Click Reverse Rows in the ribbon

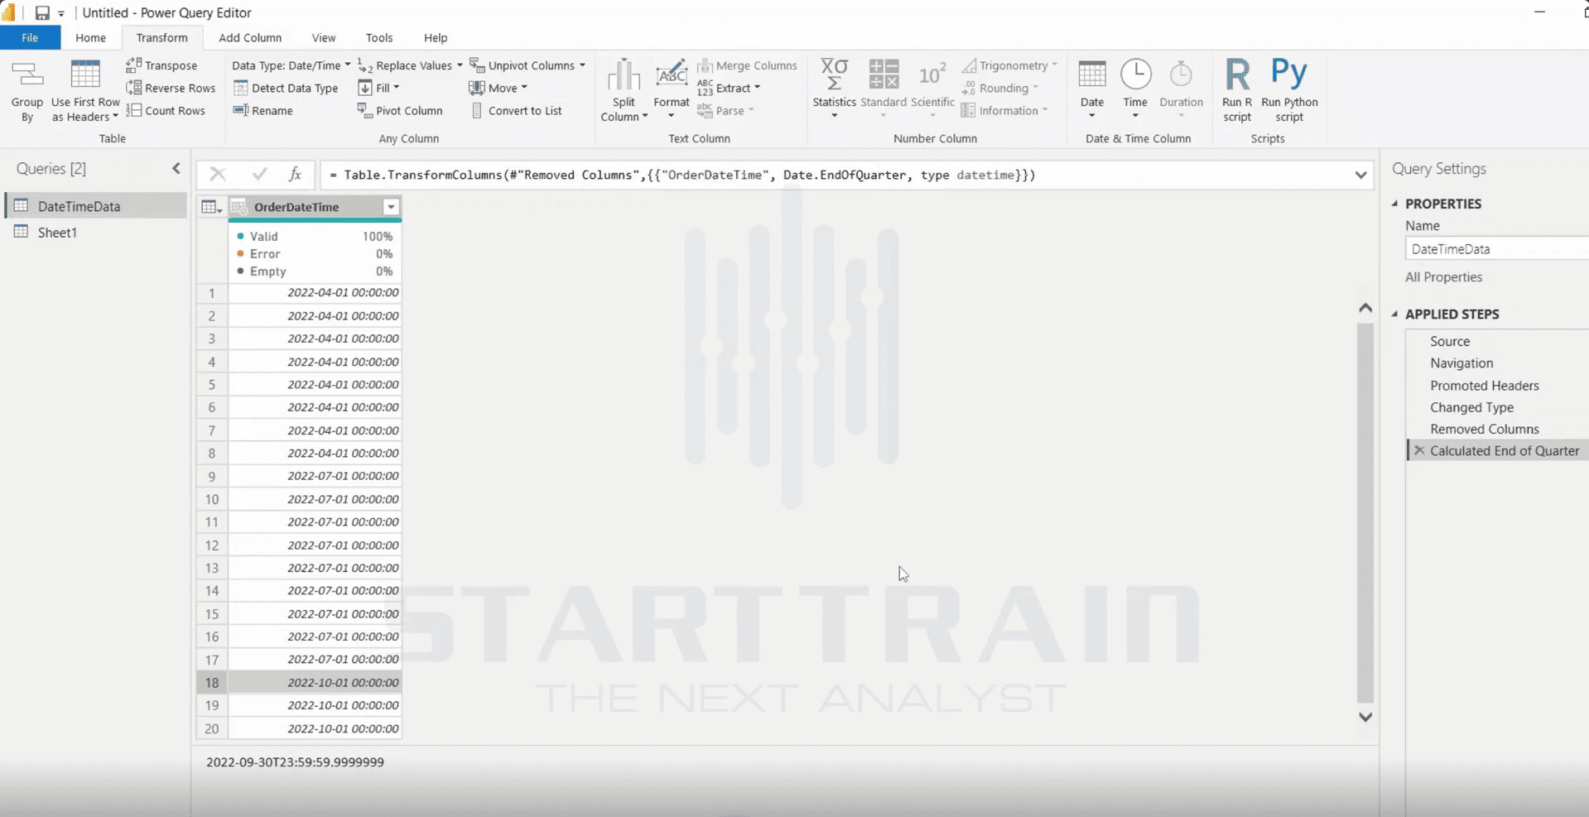click(171, 88)
